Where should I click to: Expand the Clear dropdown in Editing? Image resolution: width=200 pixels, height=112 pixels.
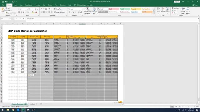(x=177, y=13)
